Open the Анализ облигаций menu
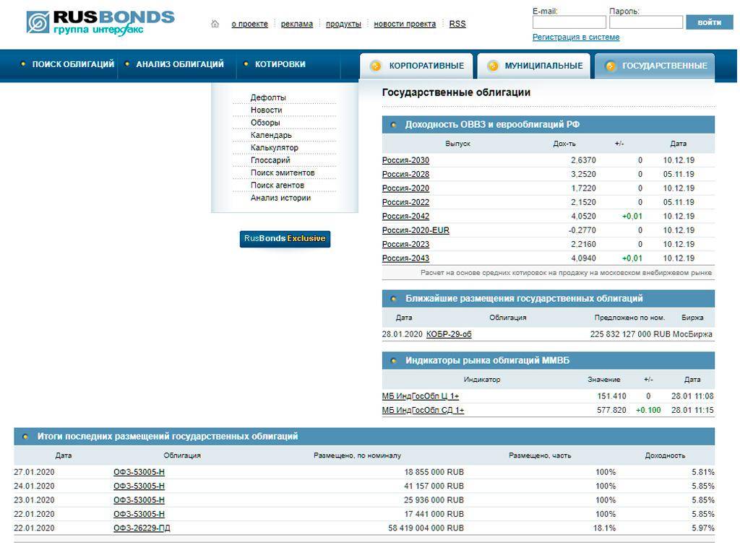 (x=179, y=64)
